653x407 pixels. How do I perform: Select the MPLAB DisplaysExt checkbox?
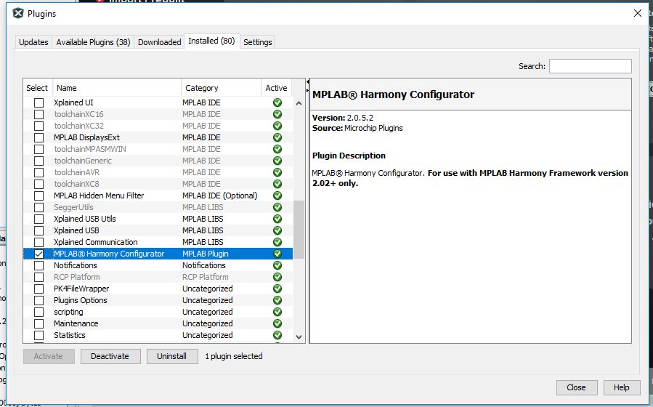point(38,137)
